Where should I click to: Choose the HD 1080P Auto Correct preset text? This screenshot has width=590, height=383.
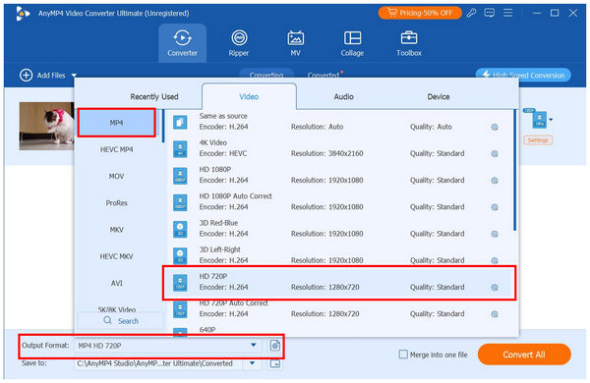point(236,196)
